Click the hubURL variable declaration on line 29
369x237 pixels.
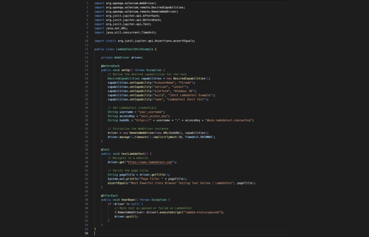[x=124, y=121]
